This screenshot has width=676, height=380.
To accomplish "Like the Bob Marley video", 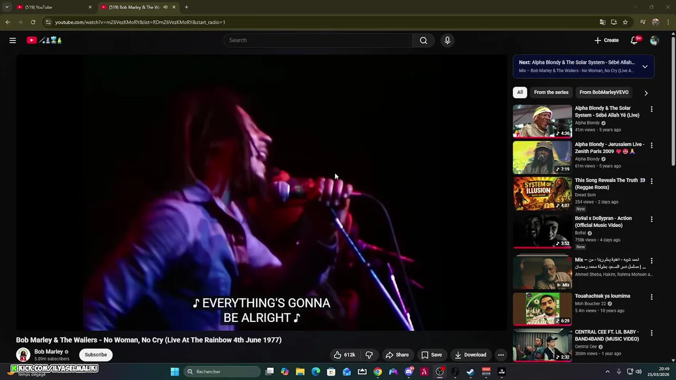I will point(344,355).
